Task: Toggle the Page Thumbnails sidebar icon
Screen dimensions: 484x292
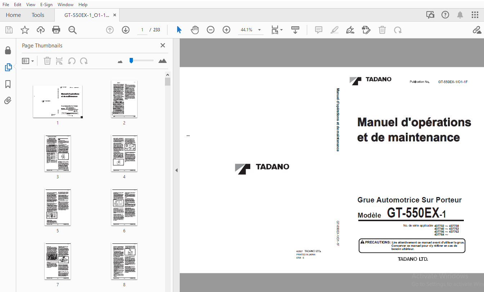Action: tap(8, 67)
